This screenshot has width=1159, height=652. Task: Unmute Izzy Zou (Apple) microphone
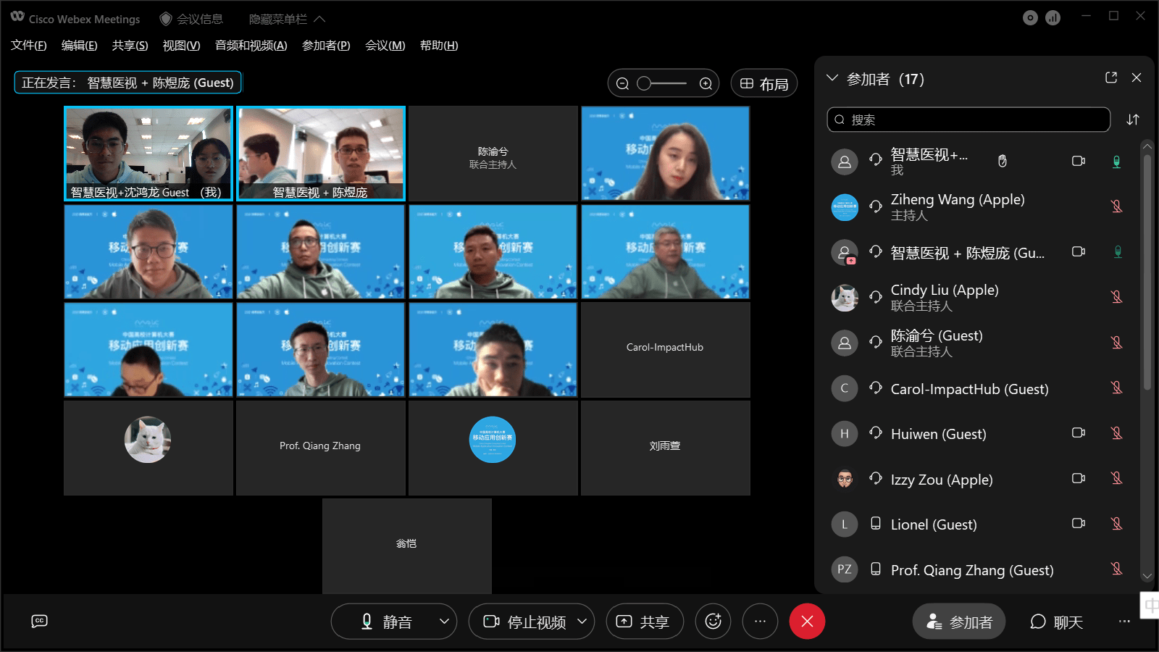1117,478
